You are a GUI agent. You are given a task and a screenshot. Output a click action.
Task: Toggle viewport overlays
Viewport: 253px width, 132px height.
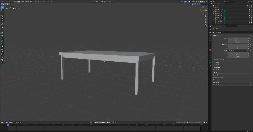pyautogui.click(x=189, y=1)
